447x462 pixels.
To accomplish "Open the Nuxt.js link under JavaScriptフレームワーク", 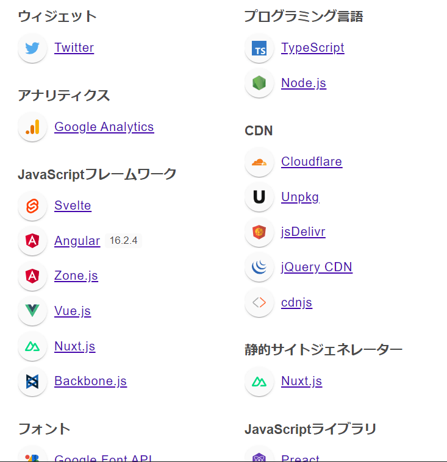I will 74,346.
